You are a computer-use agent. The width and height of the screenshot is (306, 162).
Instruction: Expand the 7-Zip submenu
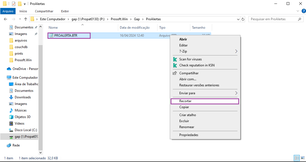tap(236, 51)
